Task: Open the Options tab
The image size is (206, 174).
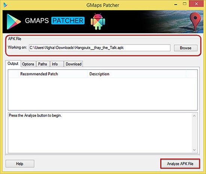Action: [x=28, y=64]
